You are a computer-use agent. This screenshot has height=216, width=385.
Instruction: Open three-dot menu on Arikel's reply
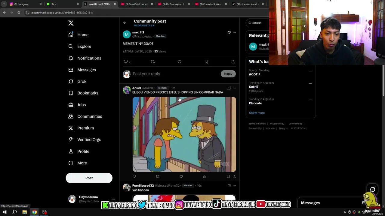pyautogui.click(x=234, y=88)
